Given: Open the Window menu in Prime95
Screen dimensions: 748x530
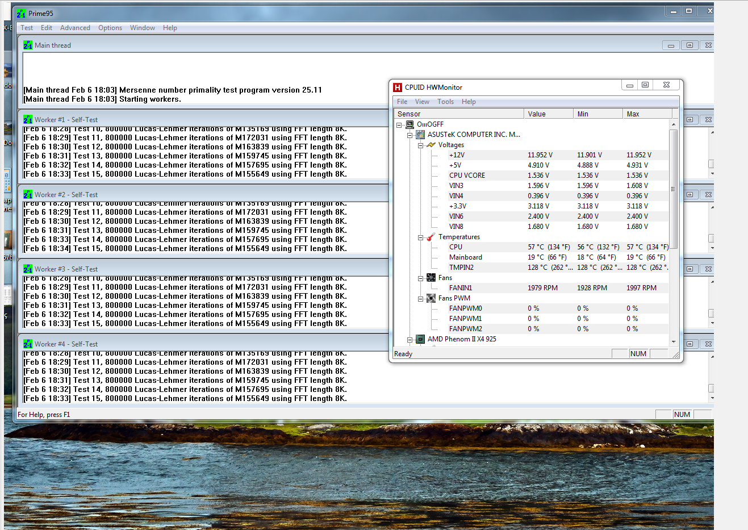Looking at the screenshot, I should [143, 27].
